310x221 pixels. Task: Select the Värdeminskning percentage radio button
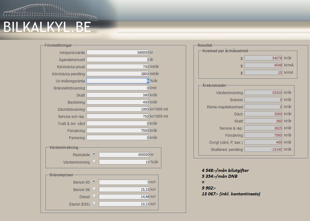(94, 161)
